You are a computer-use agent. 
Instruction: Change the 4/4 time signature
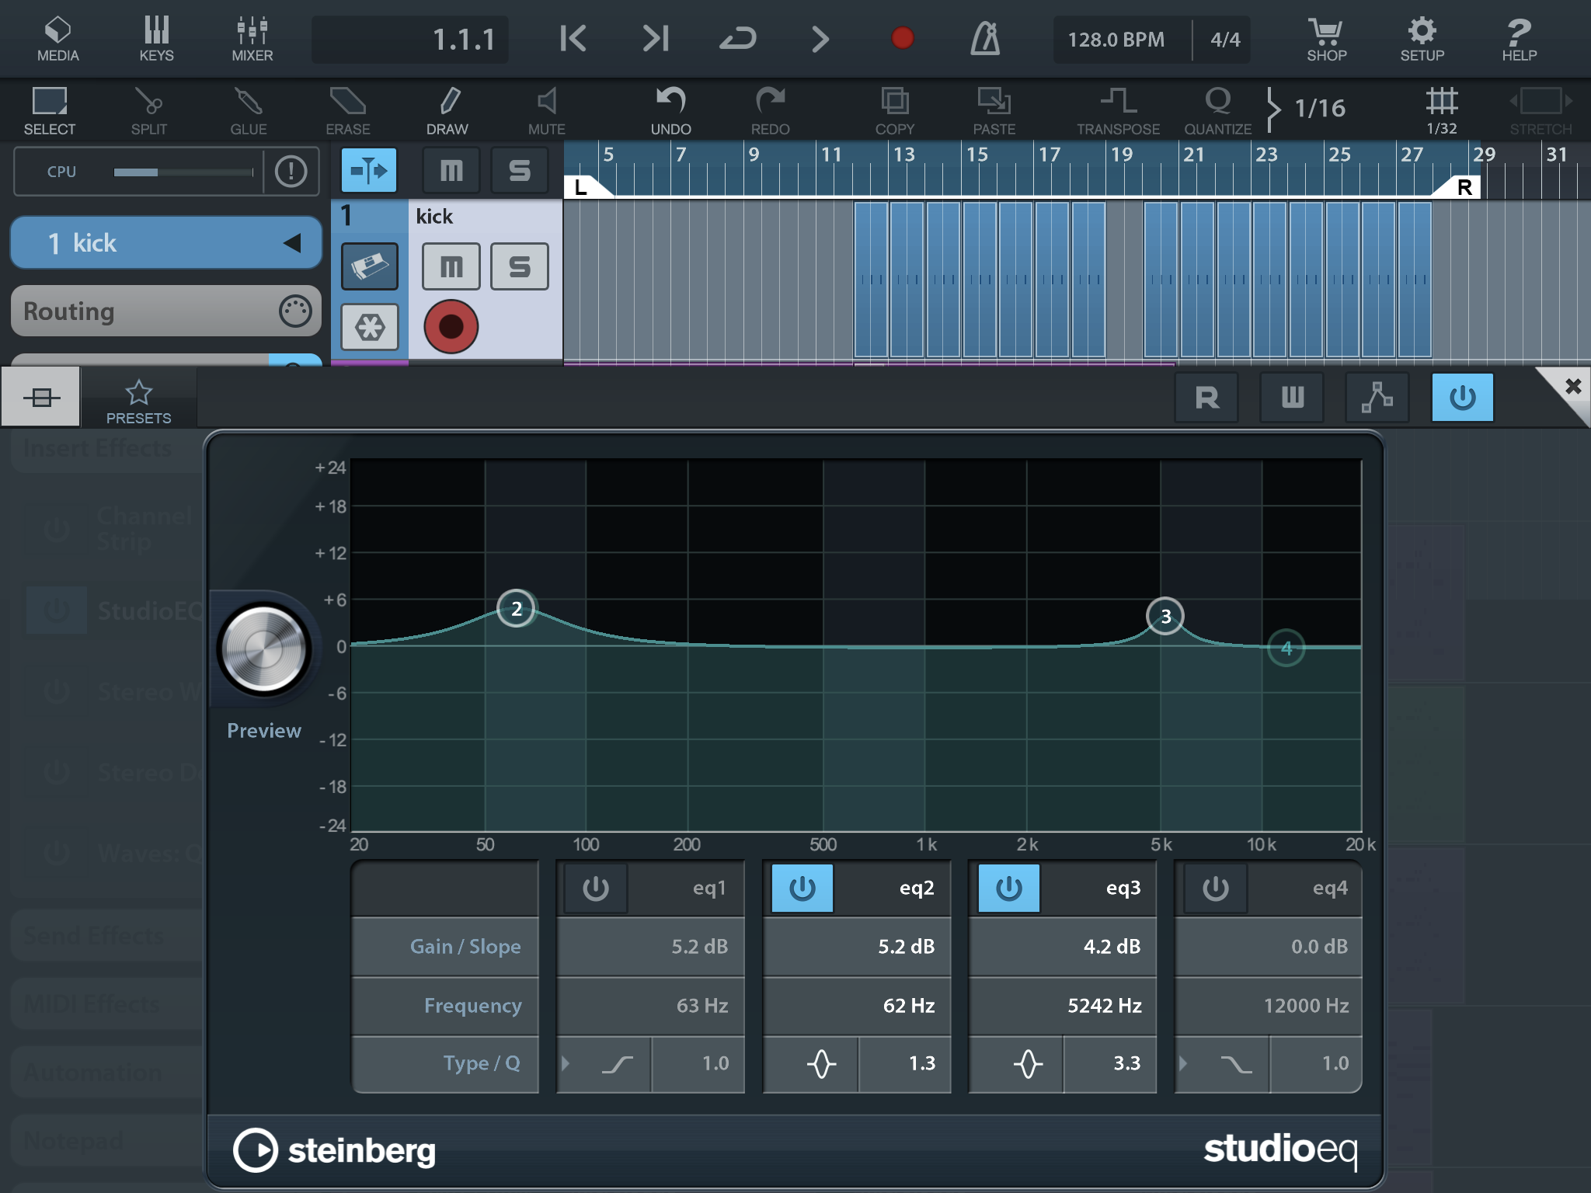pyautogui.click(x=1225, y=39)
